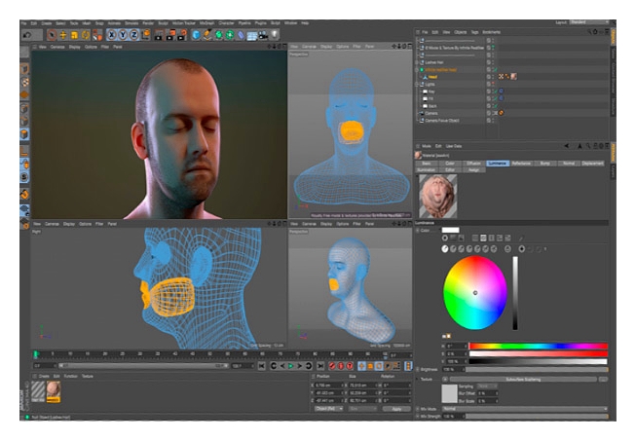Expand the Leather Hair object

(x=416, y=62)
